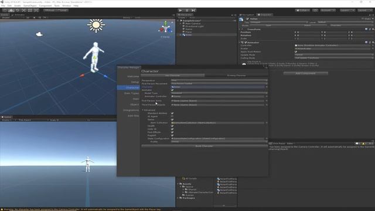This screenshot has height=211, width=375.
Task: Open the Model Type dropdown
Action: click(219, 93)
